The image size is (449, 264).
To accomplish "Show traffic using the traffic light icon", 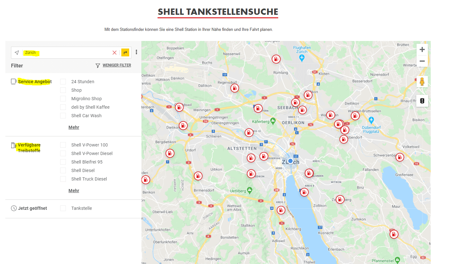I will pyautogui.click(x=422, y=101).
